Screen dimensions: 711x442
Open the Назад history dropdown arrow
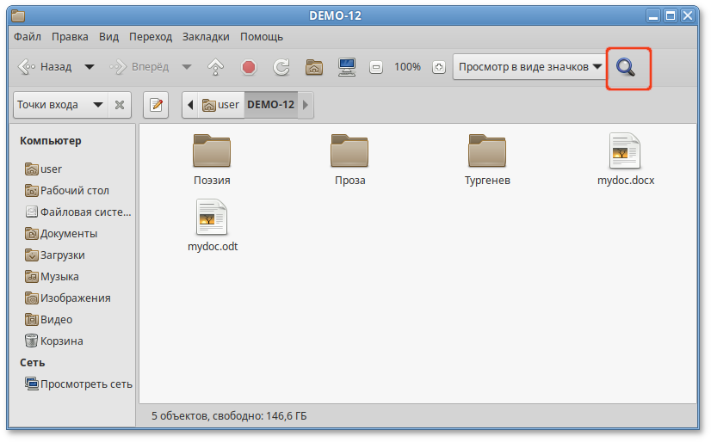pos(89,67)
